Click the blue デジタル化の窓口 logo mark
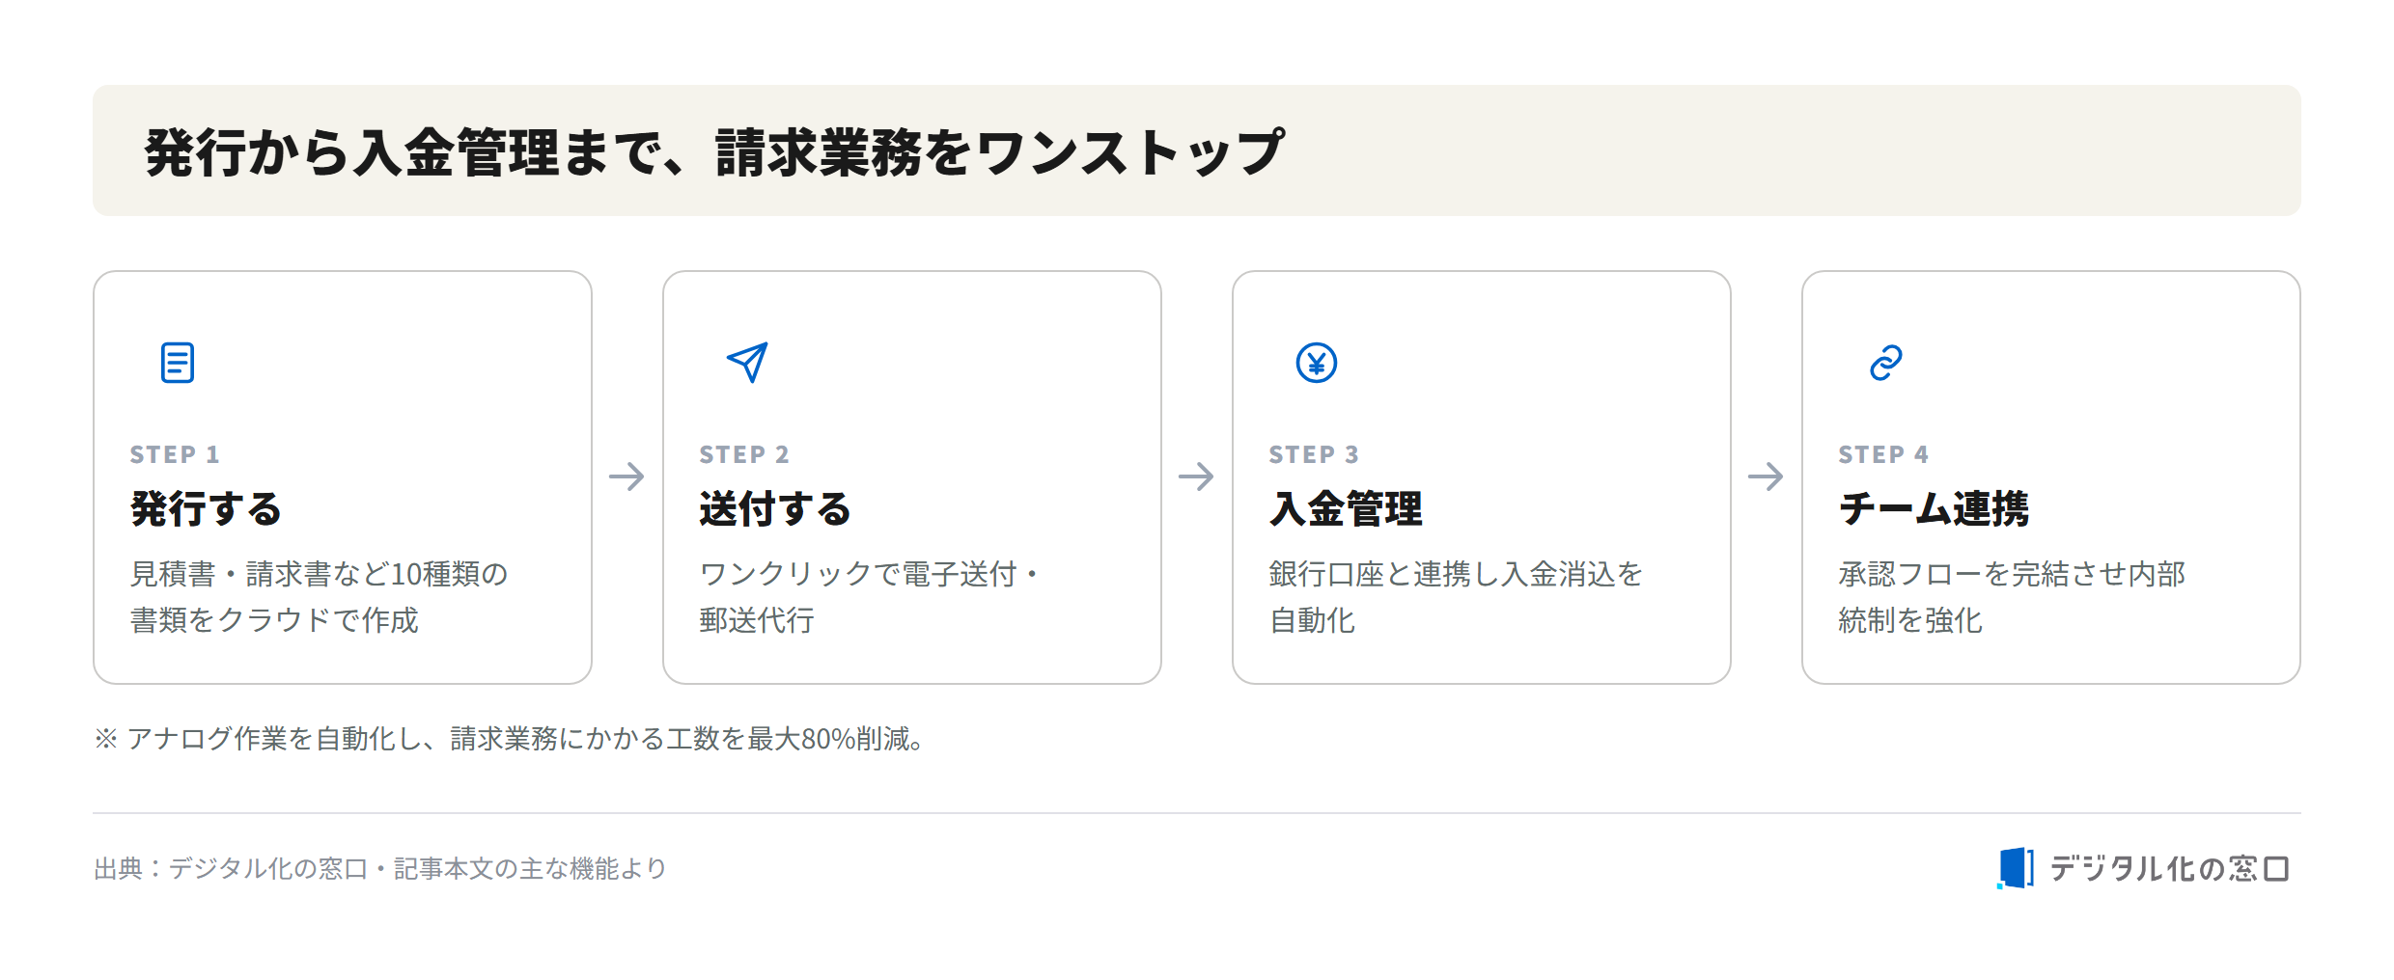 click(x=2016, y=868)
